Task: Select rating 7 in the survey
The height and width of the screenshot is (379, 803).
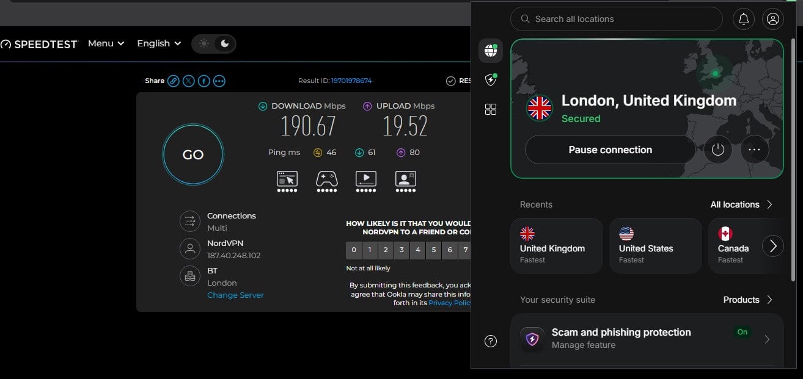Action: pyautogui.click(x=465, y=250)
